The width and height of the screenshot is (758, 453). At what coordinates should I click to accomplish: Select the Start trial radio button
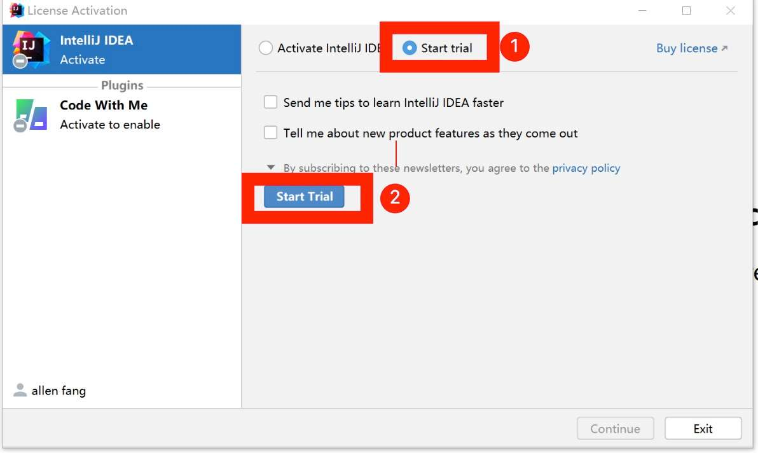coord(409,48)
